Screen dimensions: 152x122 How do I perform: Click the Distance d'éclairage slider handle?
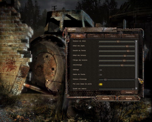(x=105, y=80)
